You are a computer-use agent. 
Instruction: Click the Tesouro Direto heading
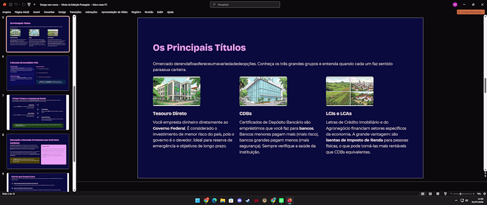[x=170, y=113]
